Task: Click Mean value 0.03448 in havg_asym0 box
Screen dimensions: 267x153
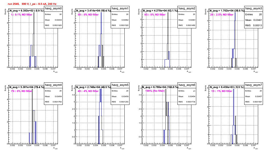Action: [x=58, y=20]
